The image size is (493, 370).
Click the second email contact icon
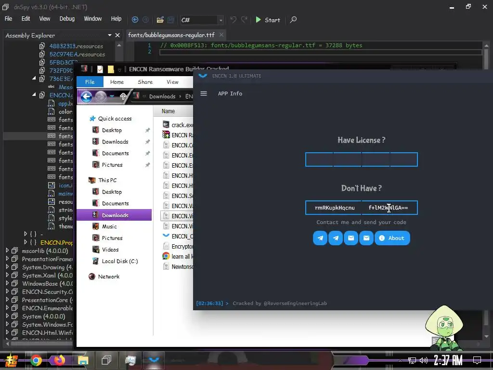[366, 238]
